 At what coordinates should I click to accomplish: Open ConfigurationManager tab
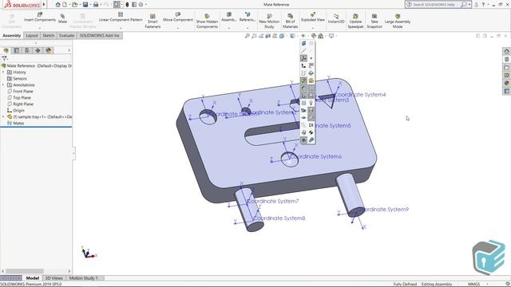[27, 50]
